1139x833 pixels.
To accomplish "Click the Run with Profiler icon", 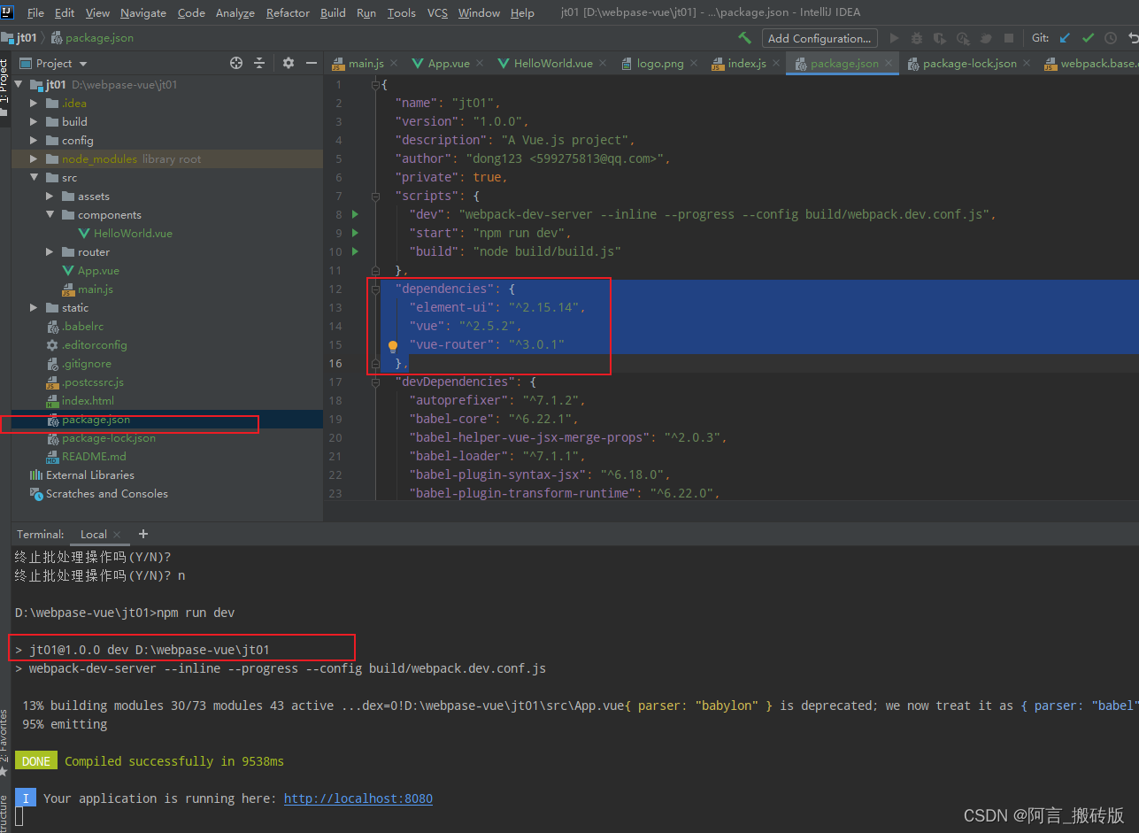I will pyautogui.click(x=962, y=38).
